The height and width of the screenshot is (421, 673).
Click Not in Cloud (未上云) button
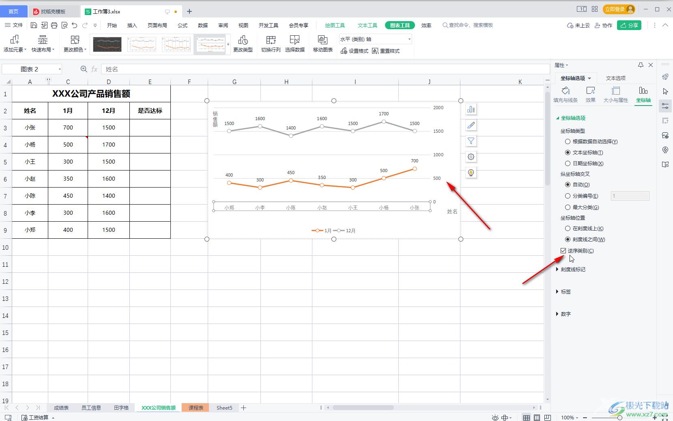coord(578,25)
